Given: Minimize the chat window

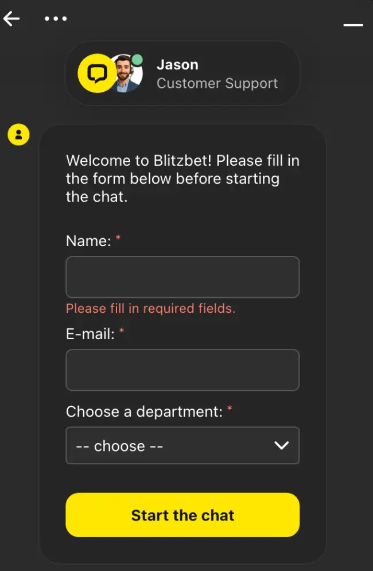Looking at the screenshot, I should click(x=353, y=25).
